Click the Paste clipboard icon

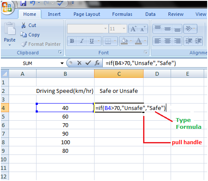(x=10, y=29)
